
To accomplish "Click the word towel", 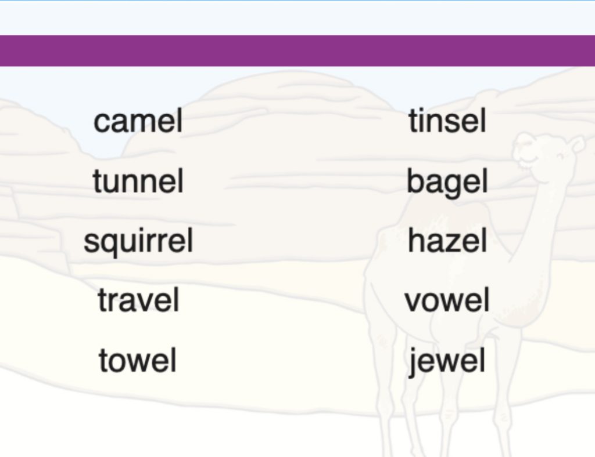I will [x=137, y=360].
